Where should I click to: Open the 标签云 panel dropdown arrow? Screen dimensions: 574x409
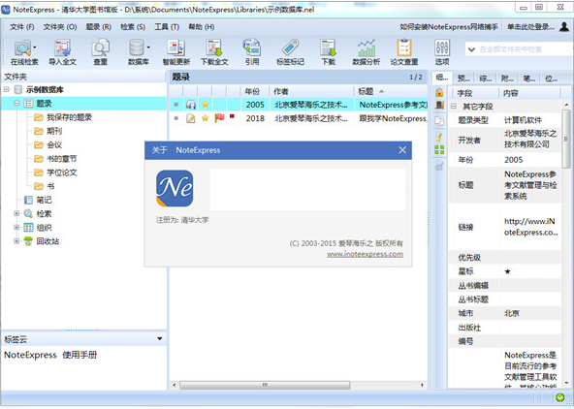click(x=160, y=339)
